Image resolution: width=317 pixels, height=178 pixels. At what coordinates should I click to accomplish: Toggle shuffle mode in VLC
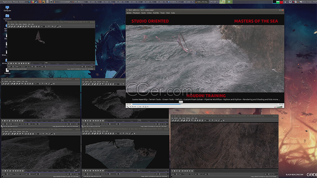(148, 106)
